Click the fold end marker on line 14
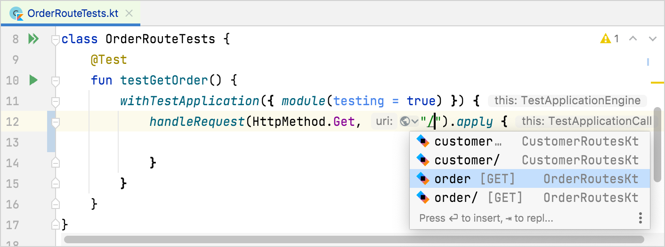The height and width of the screenshot is (247, 665). tap(56, 163)
